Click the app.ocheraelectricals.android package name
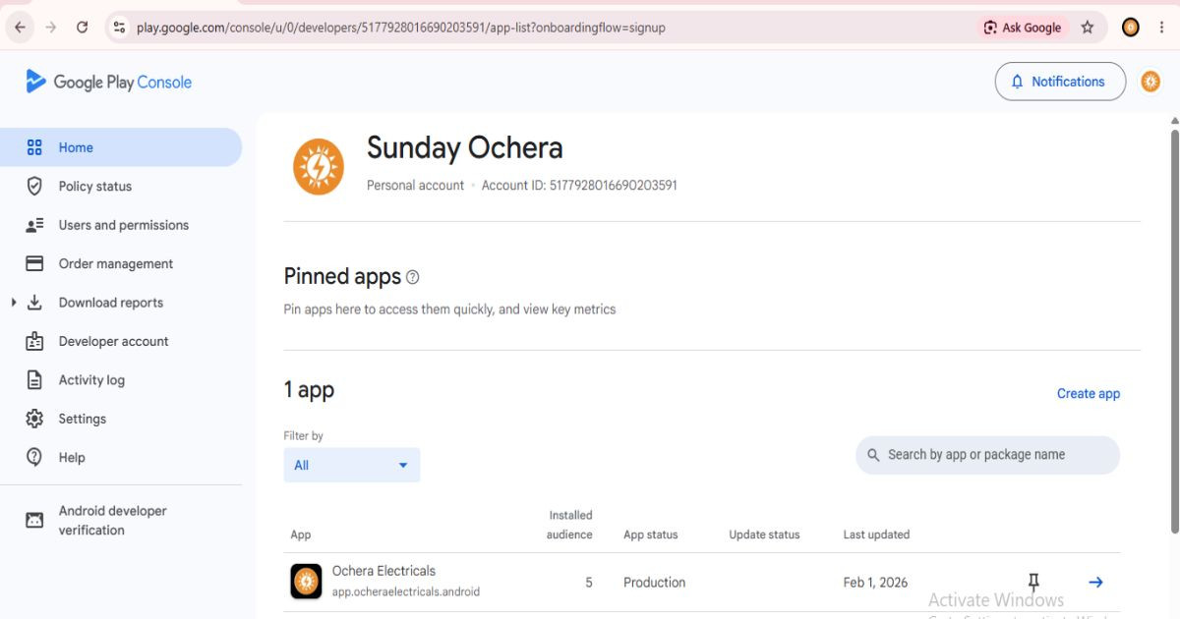Screen dimensions: 1180x619 point(406,591)
